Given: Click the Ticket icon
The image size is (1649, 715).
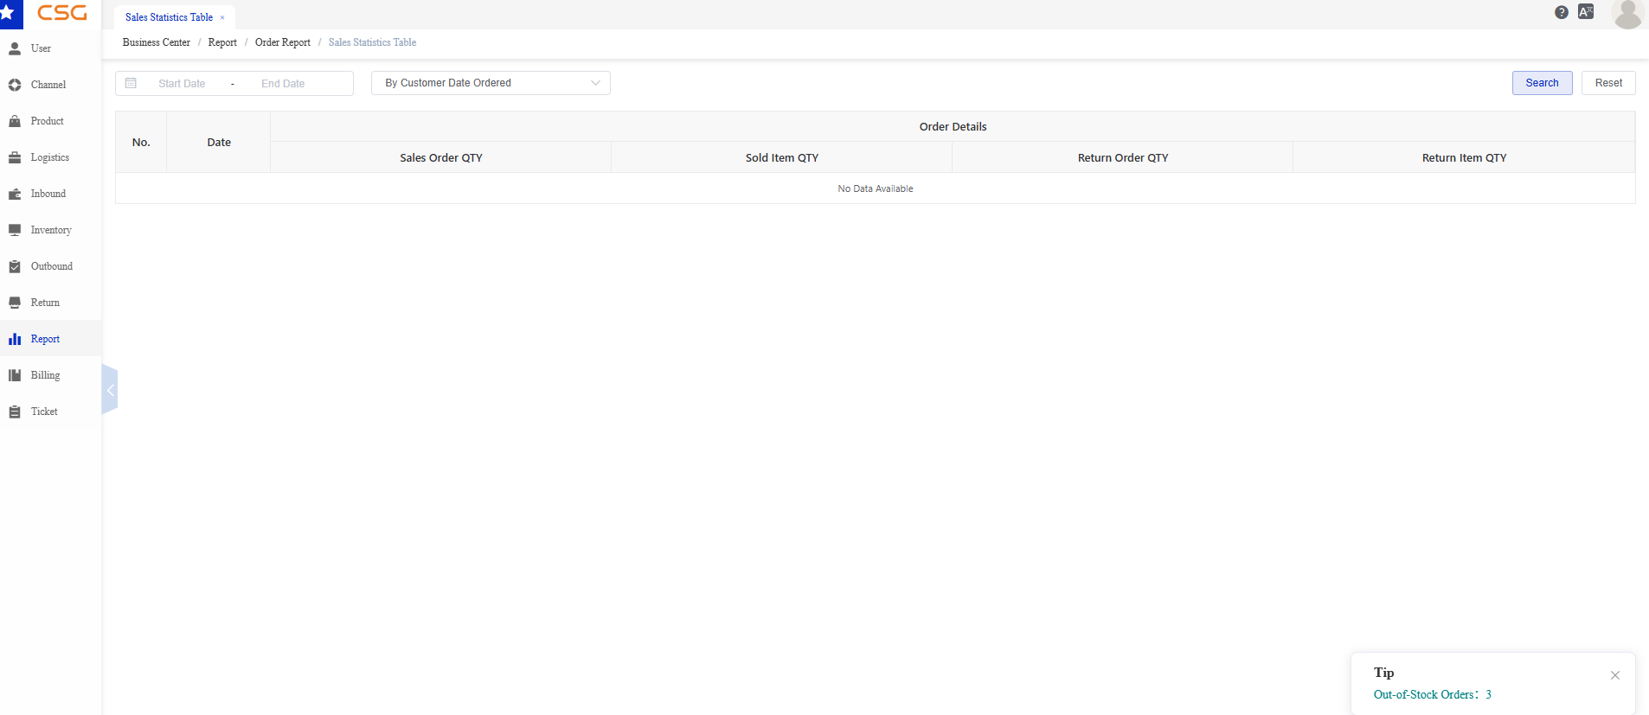Looking at the screenshot, I should 15,412.
